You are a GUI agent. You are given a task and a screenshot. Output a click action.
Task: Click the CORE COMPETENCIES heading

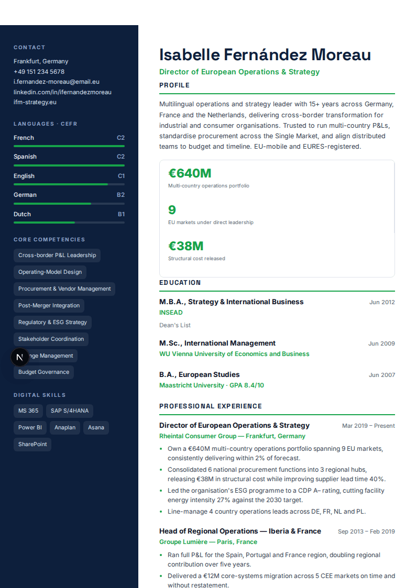click(x=49, y=239)
